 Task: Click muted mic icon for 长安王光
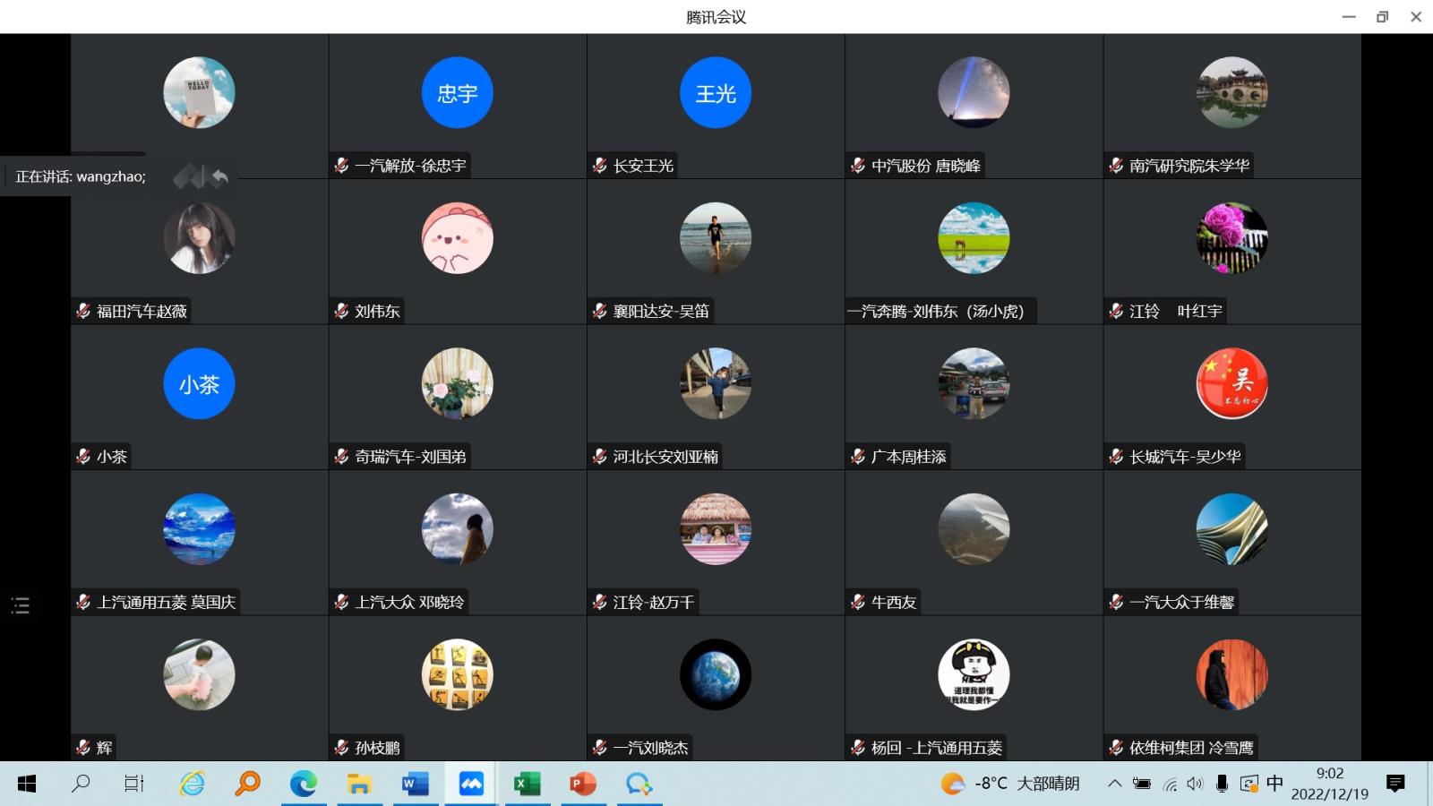pos(600,166)
